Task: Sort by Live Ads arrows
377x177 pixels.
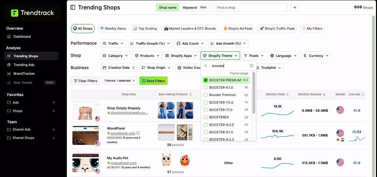Action: pos(363,95)
